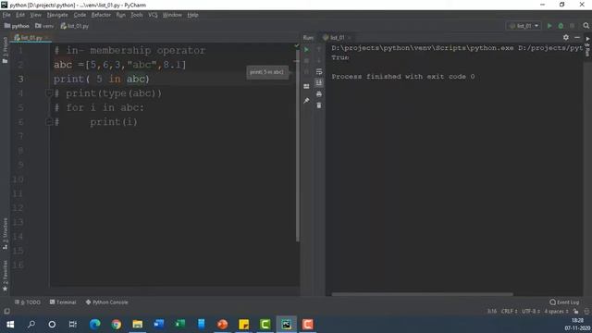Open the Favorites tool window stripe

pyautogui.click(x=5, y=276)
